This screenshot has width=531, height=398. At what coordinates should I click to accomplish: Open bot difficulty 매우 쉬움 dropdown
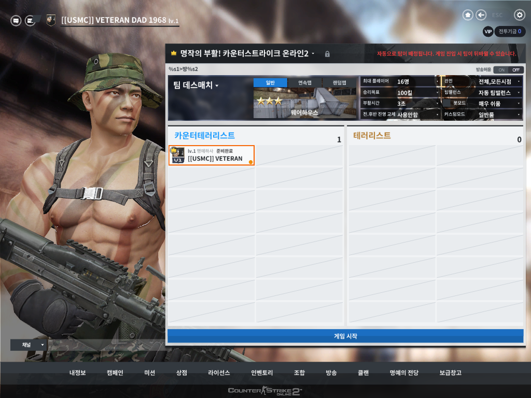point(499,103)
